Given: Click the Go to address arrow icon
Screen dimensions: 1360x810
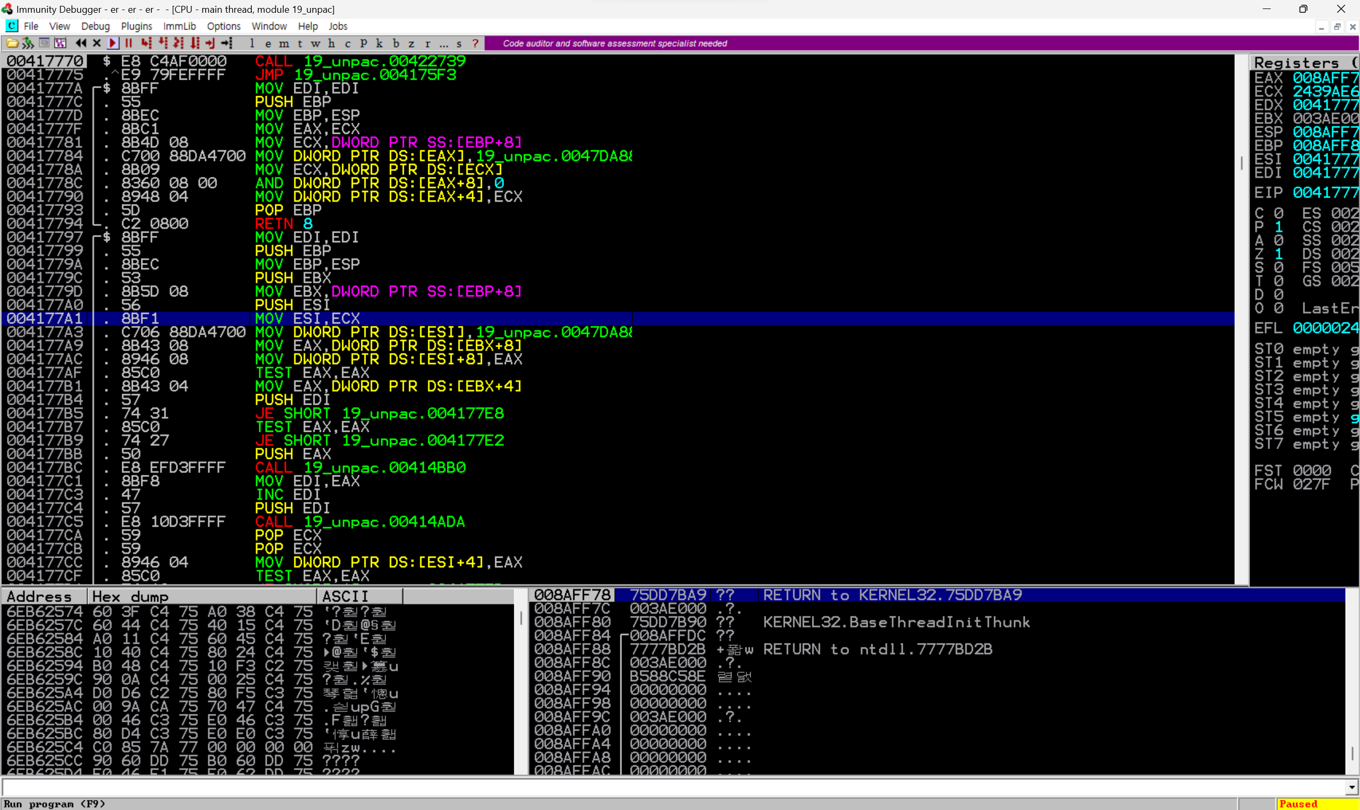Looking at the screenshot, I should pos(227,43).
